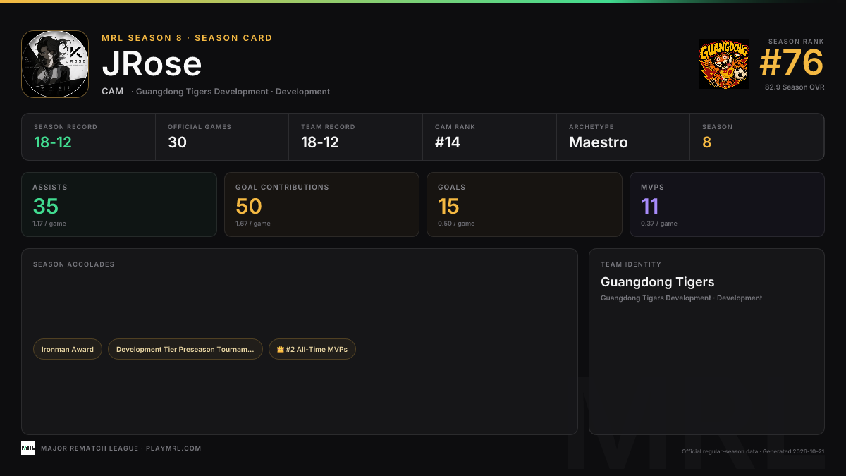Click the MVPs stat card
The width and height of the screenshot is (846, 476).
tap(727, 205)
